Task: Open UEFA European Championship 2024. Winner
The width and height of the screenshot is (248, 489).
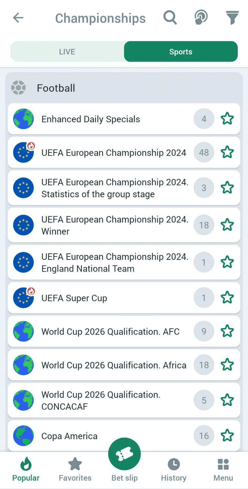Action: coord(115,225)
